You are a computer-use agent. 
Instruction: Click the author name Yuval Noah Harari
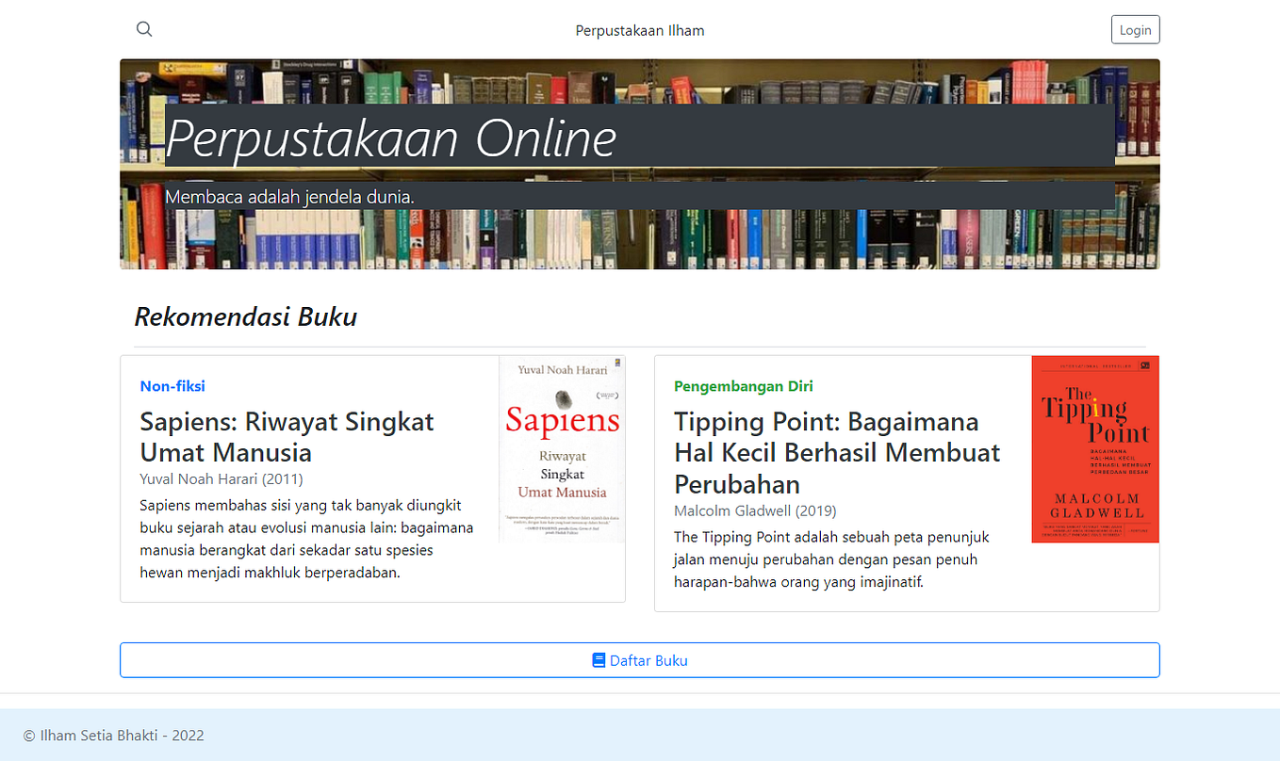point(221,478)
